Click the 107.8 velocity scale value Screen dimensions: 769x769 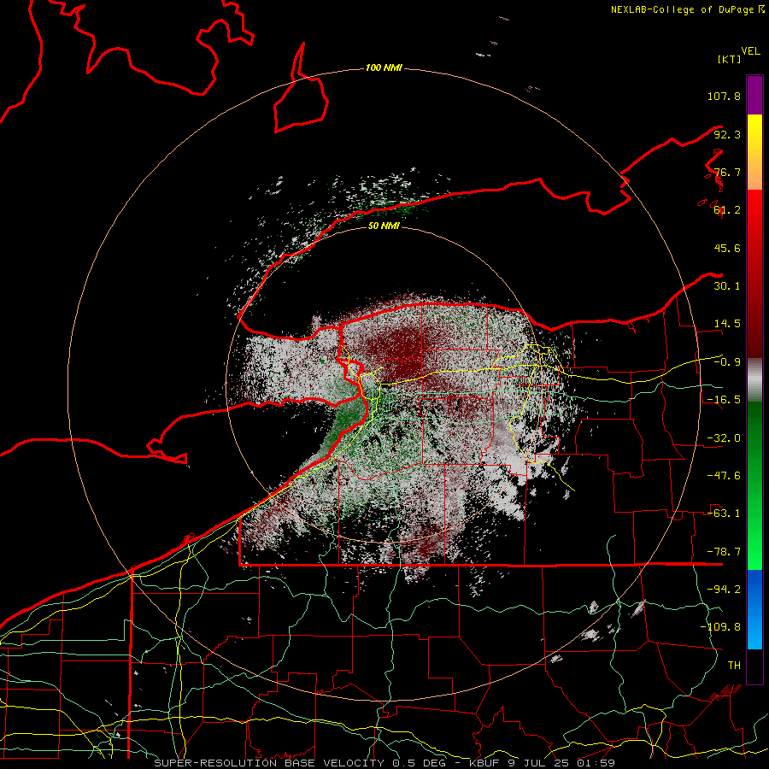[724, 96]
